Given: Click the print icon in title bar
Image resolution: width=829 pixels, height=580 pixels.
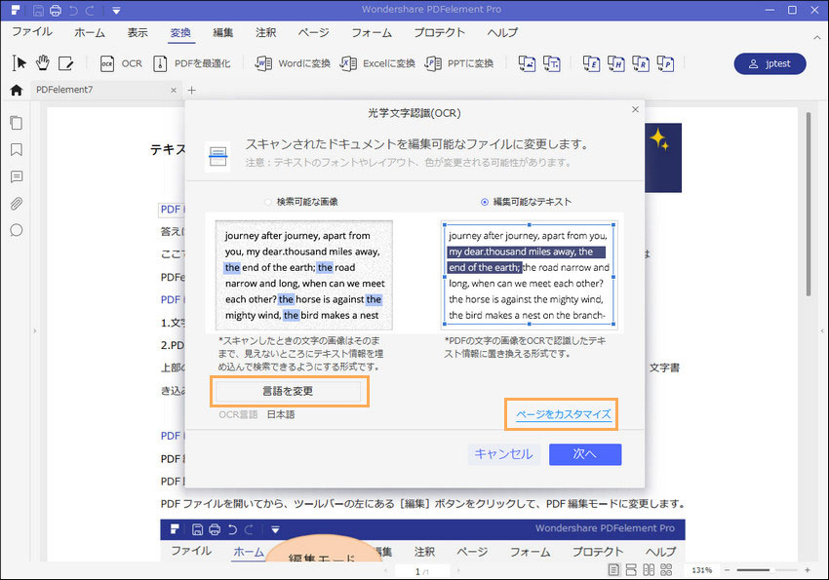Looking at the screenshot, I should 56,10.
